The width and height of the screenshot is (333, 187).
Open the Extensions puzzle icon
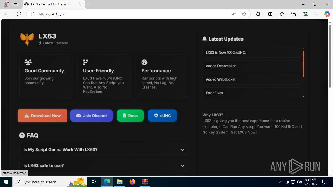pos(258,14)
